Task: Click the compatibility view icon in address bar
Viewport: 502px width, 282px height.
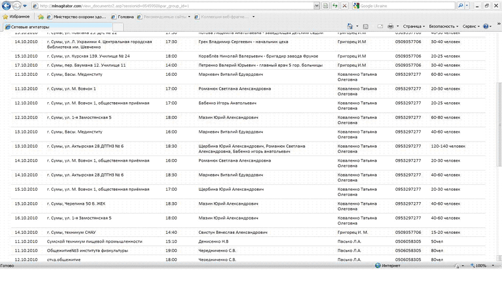Action: point(326,6)
